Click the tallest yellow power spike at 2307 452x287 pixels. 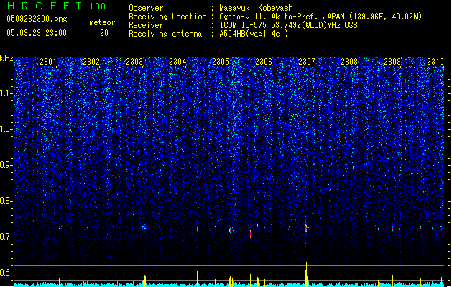pos(306,273)
